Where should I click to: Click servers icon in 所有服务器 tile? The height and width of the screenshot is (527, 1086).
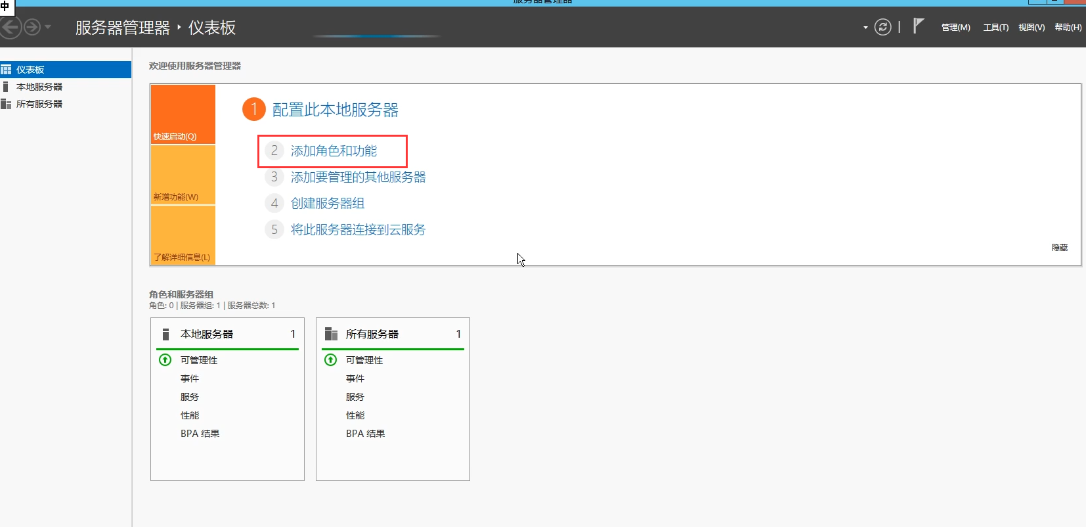point(331,334)
